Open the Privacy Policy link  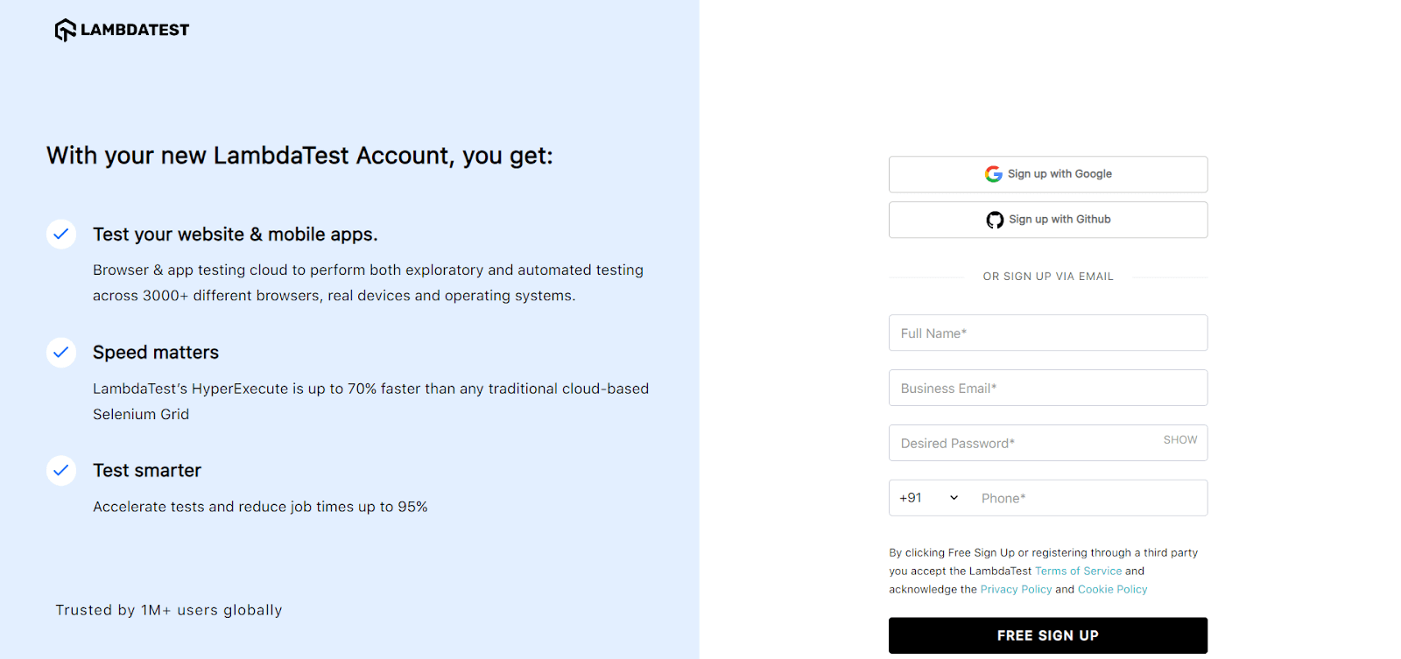(1017, 588)
